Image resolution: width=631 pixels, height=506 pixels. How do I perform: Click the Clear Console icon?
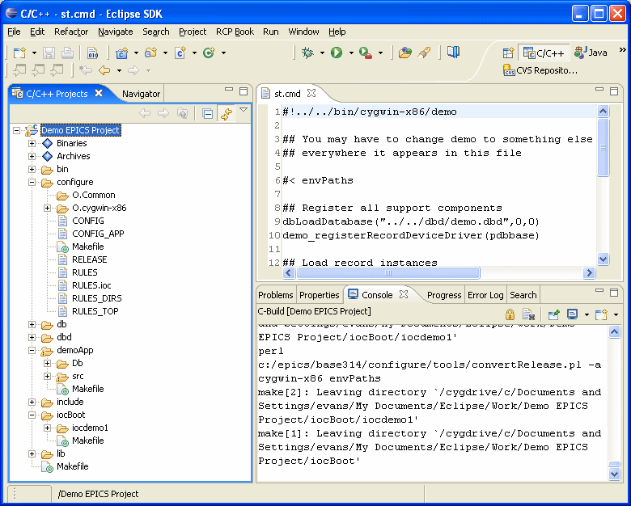(528, 314)
